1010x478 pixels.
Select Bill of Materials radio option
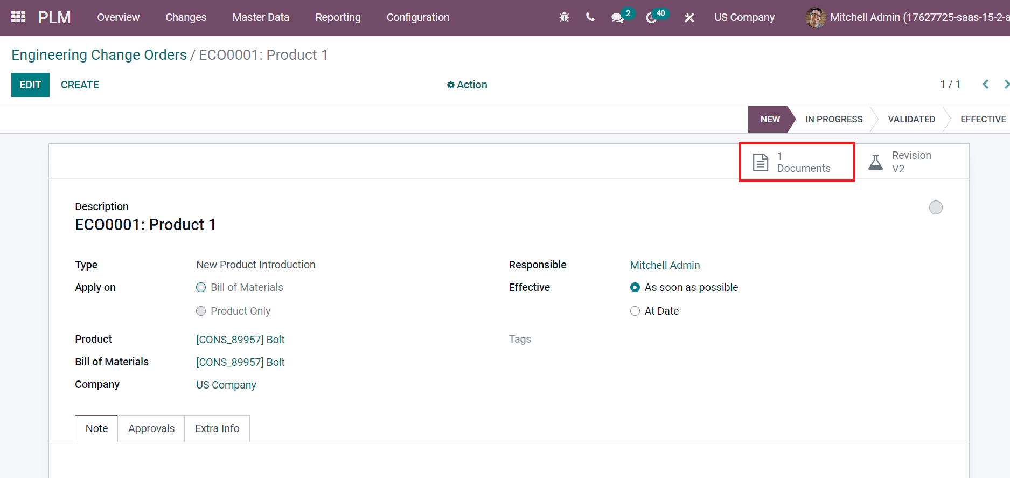(201, 287)
